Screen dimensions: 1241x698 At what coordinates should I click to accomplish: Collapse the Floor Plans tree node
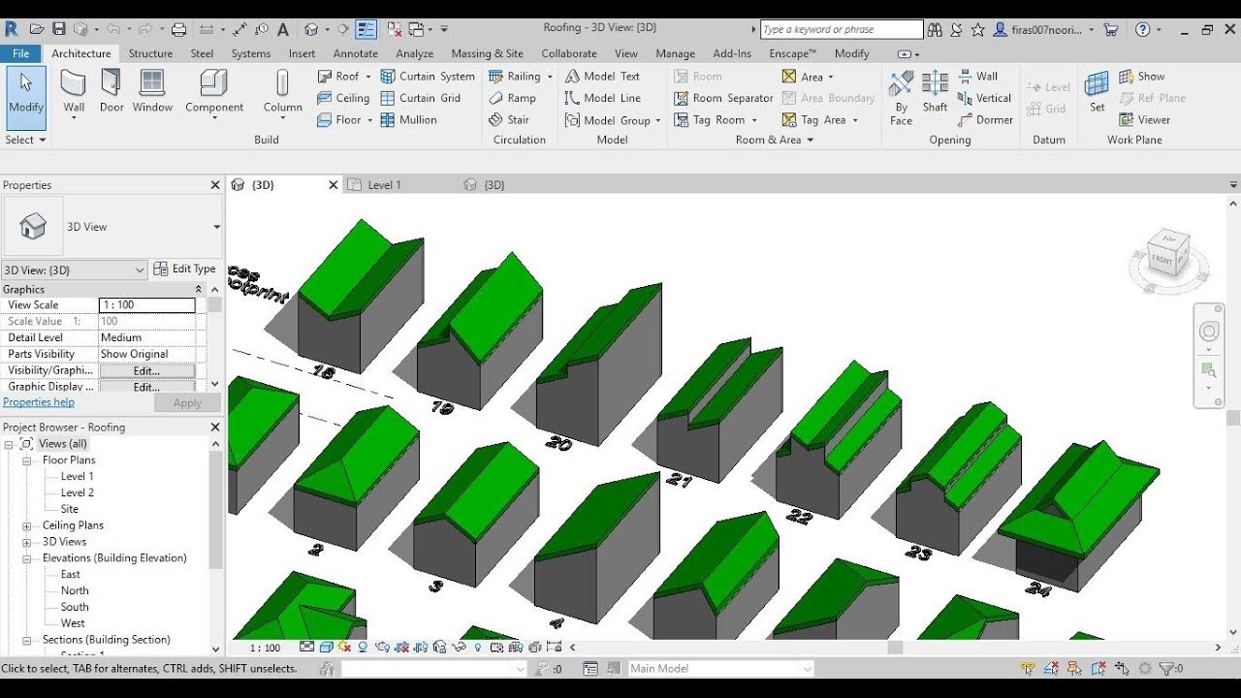[x=28, y=460]
